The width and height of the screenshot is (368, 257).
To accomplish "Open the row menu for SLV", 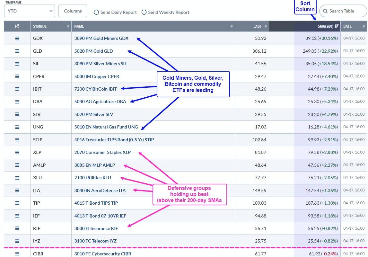I will pyautogui.click(x=17, y=114).
